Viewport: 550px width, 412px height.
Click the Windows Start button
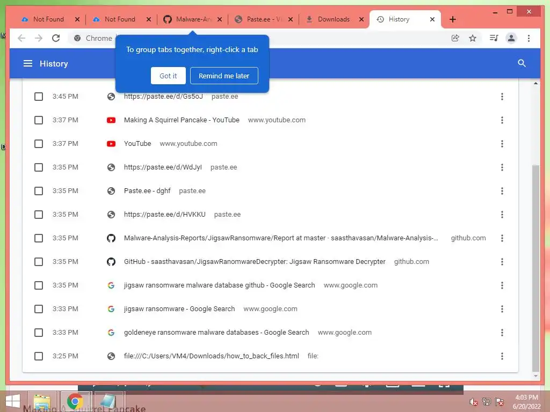pos(13,401)
